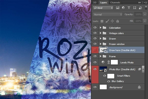Image resolution: width=148 pixels, height=99 pixels.
Task: Filter for smart objects icon
Action: click(x=140, y=8)
